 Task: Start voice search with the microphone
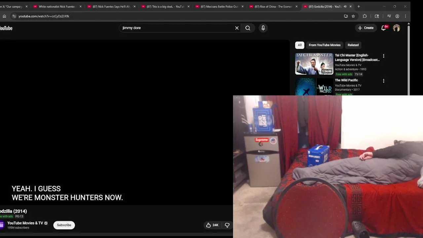[x=263, y=28]
